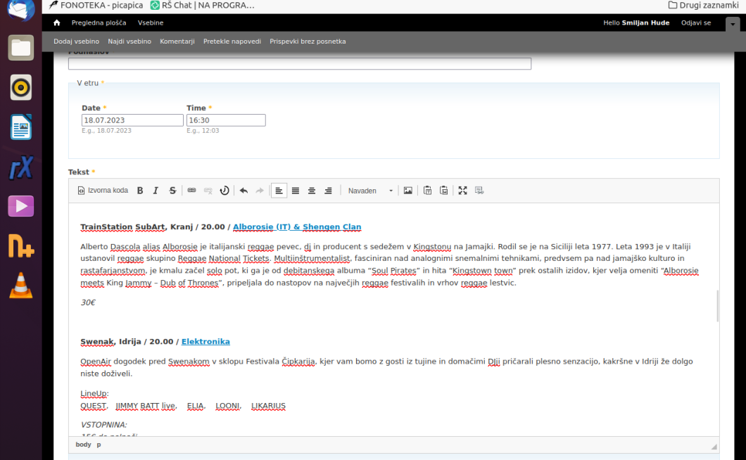Maximize the text editor

[x=462, y=191]
